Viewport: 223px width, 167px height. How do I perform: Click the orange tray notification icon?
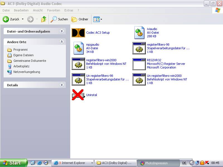click(202, 163)
